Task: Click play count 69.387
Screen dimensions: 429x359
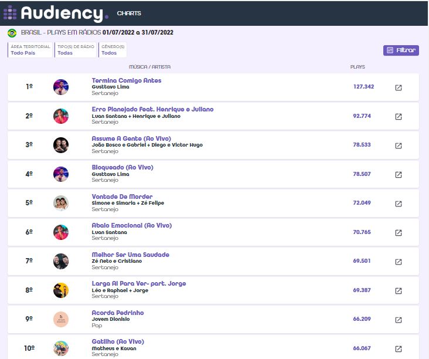Action: click(362, 290)
